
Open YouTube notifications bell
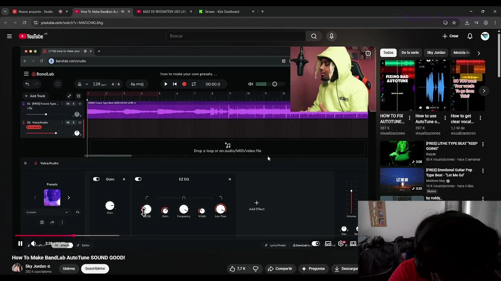(x=470, y=36)
